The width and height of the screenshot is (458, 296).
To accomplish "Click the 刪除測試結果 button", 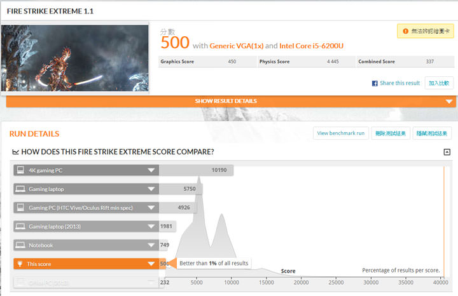I will [x=390, y=133].
